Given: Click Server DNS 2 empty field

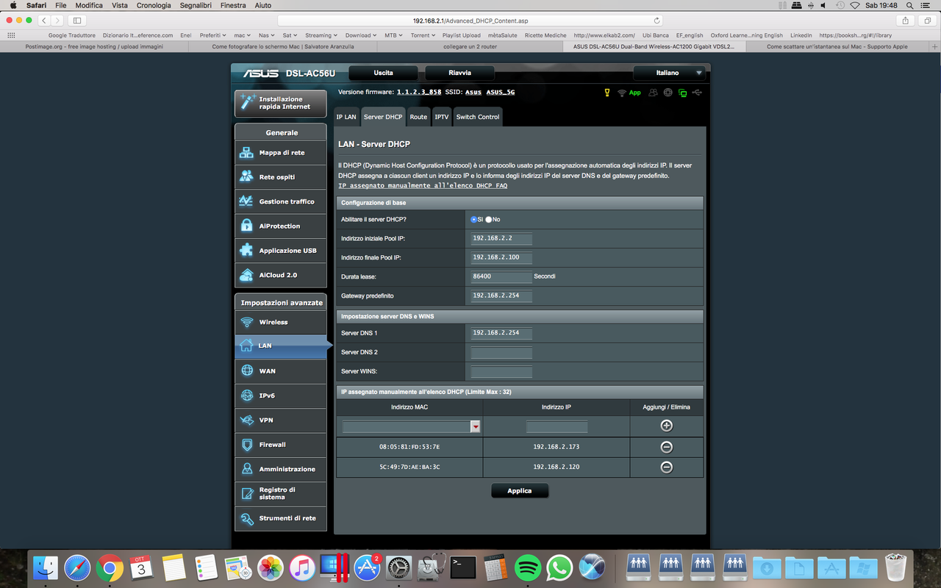Looking at the screenshot, I should (x=501, y=353).
